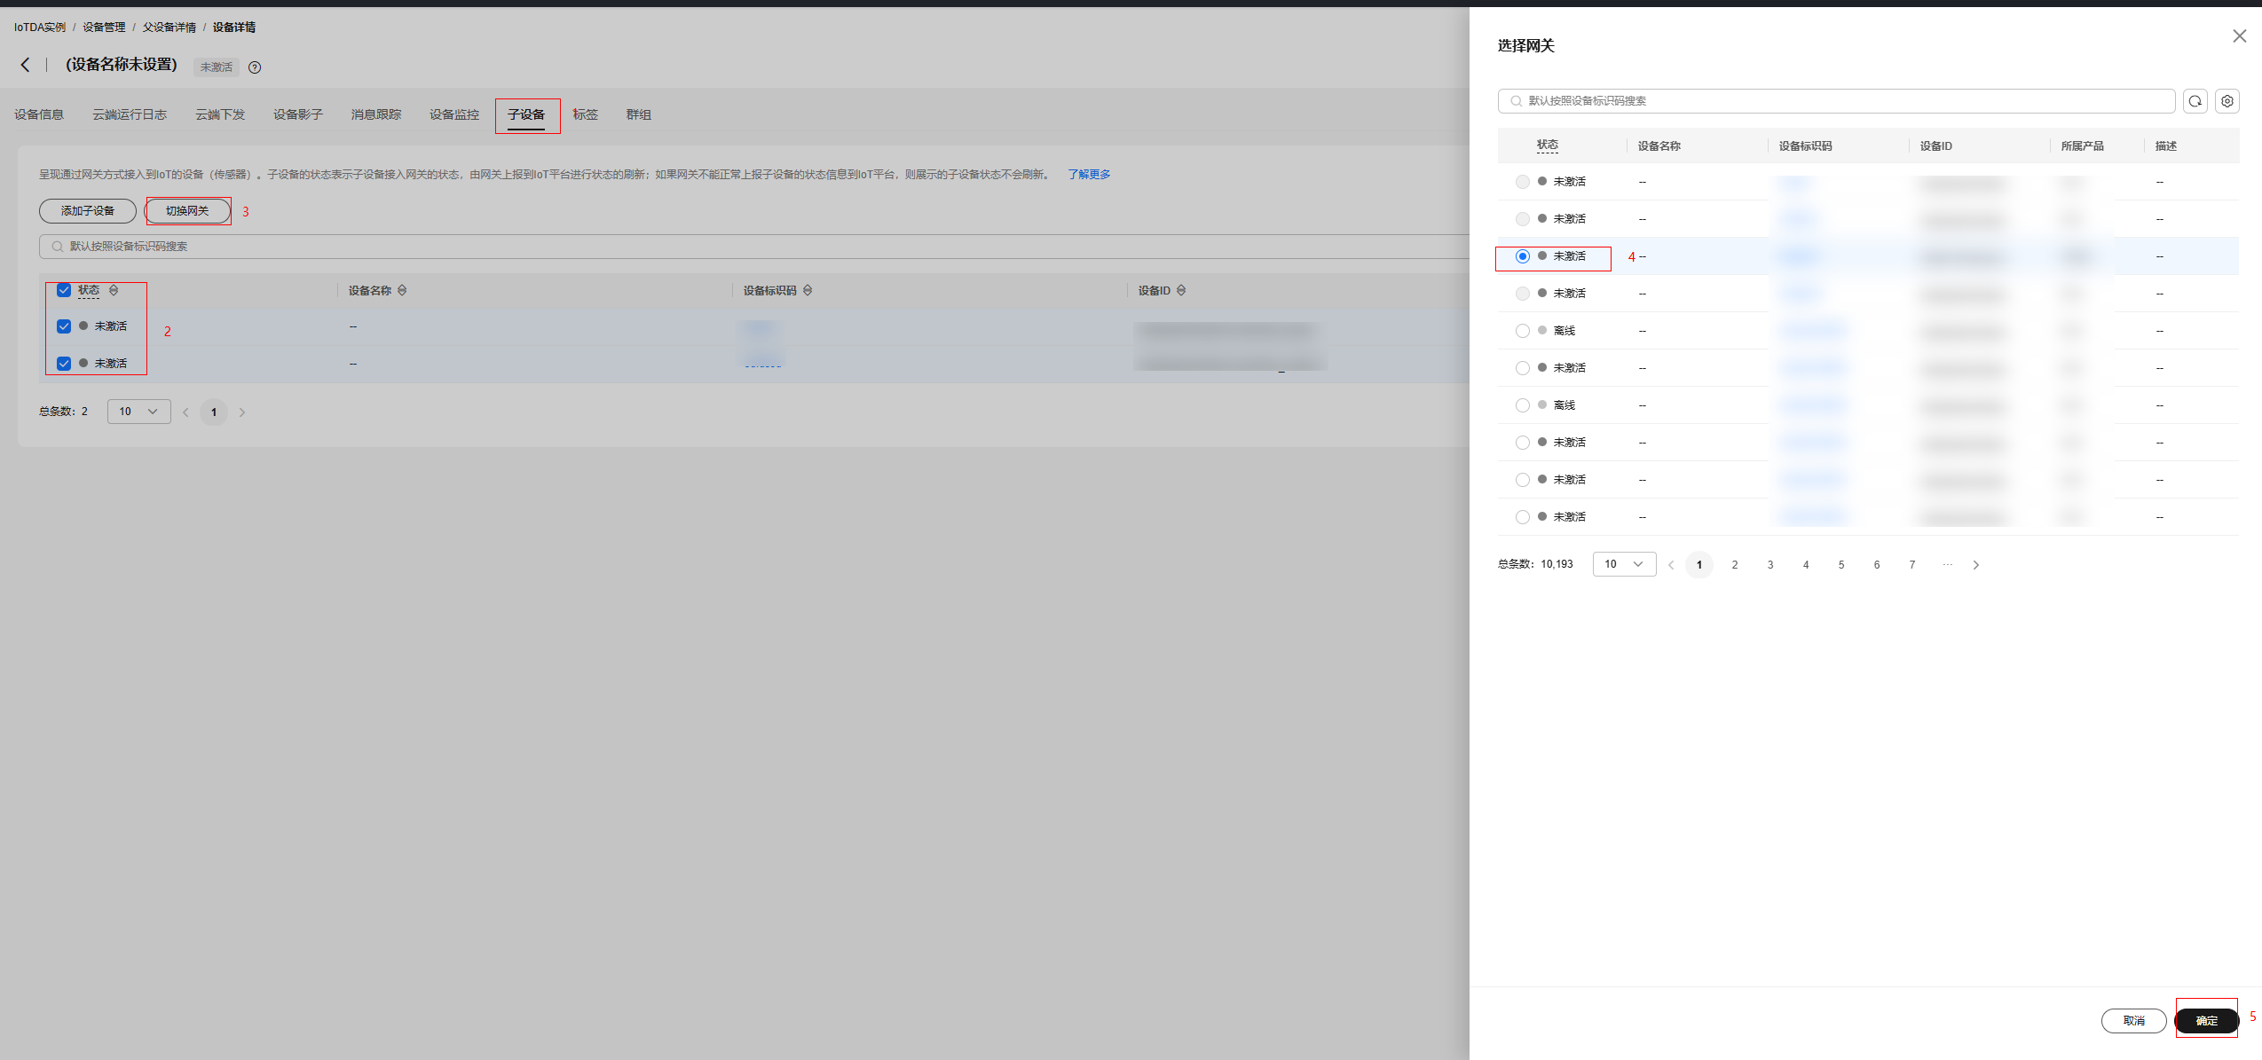2262x1060 pixels.
Task: Go to page 3 of gateway list
Action: click(x=1770, y=565)
